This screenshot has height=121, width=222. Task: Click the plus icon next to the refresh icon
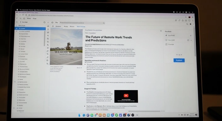pos(48,22)
